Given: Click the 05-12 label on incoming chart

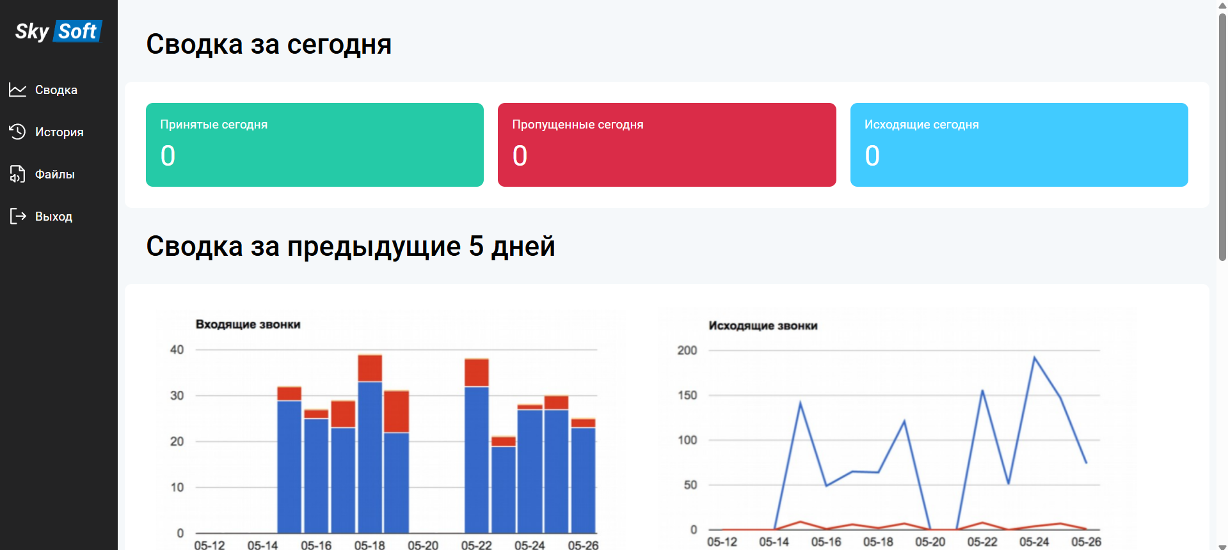Looking at the screenshot, I should 209,545.
